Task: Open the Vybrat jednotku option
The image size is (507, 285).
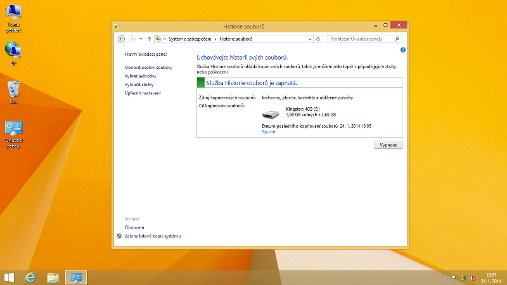Action: [x=139, y=75]
